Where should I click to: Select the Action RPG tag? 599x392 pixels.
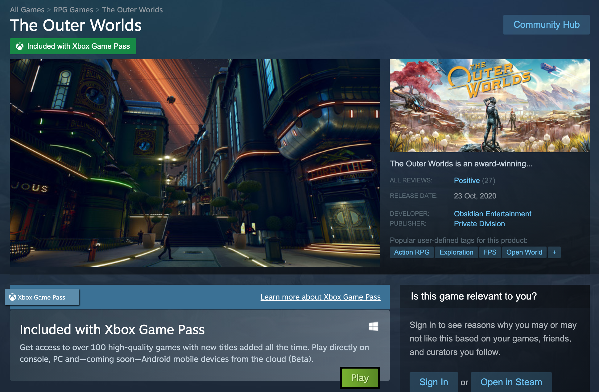[x=412, y=252]
